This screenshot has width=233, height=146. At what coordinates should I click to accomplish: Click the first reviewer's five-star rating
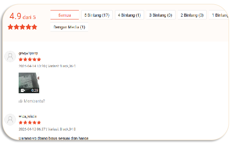[30, 59]
